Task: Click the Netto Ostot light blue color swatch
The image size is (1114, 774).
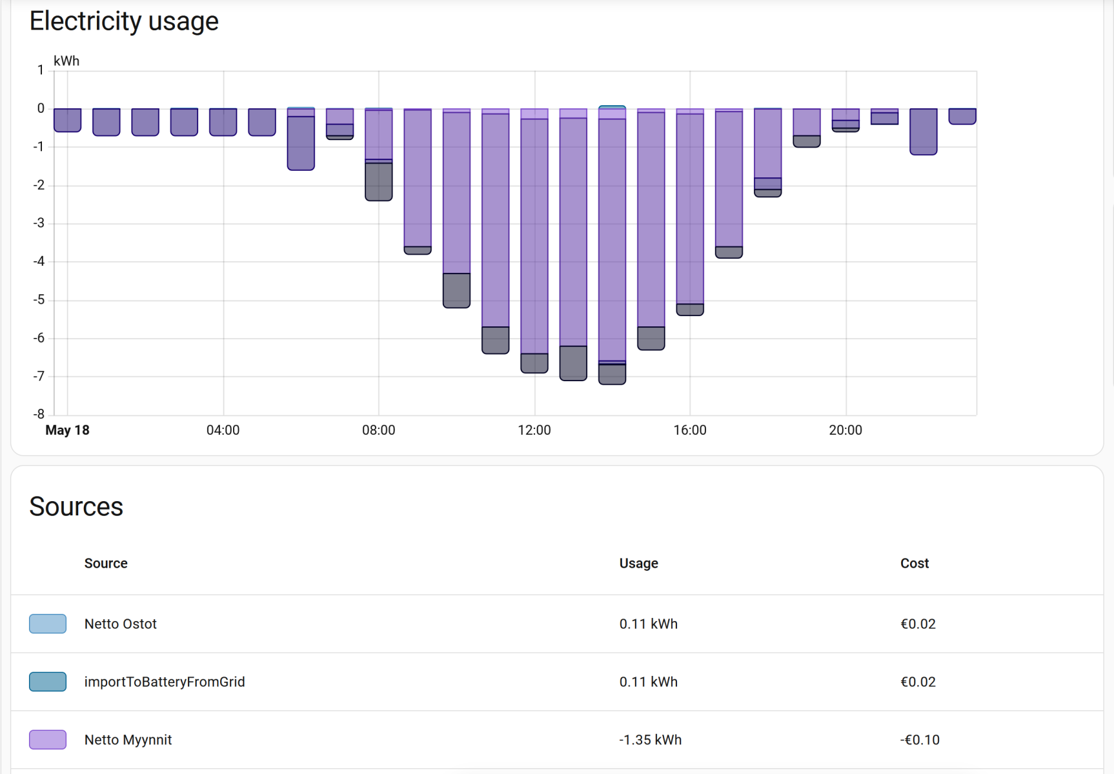Action: 48,624
